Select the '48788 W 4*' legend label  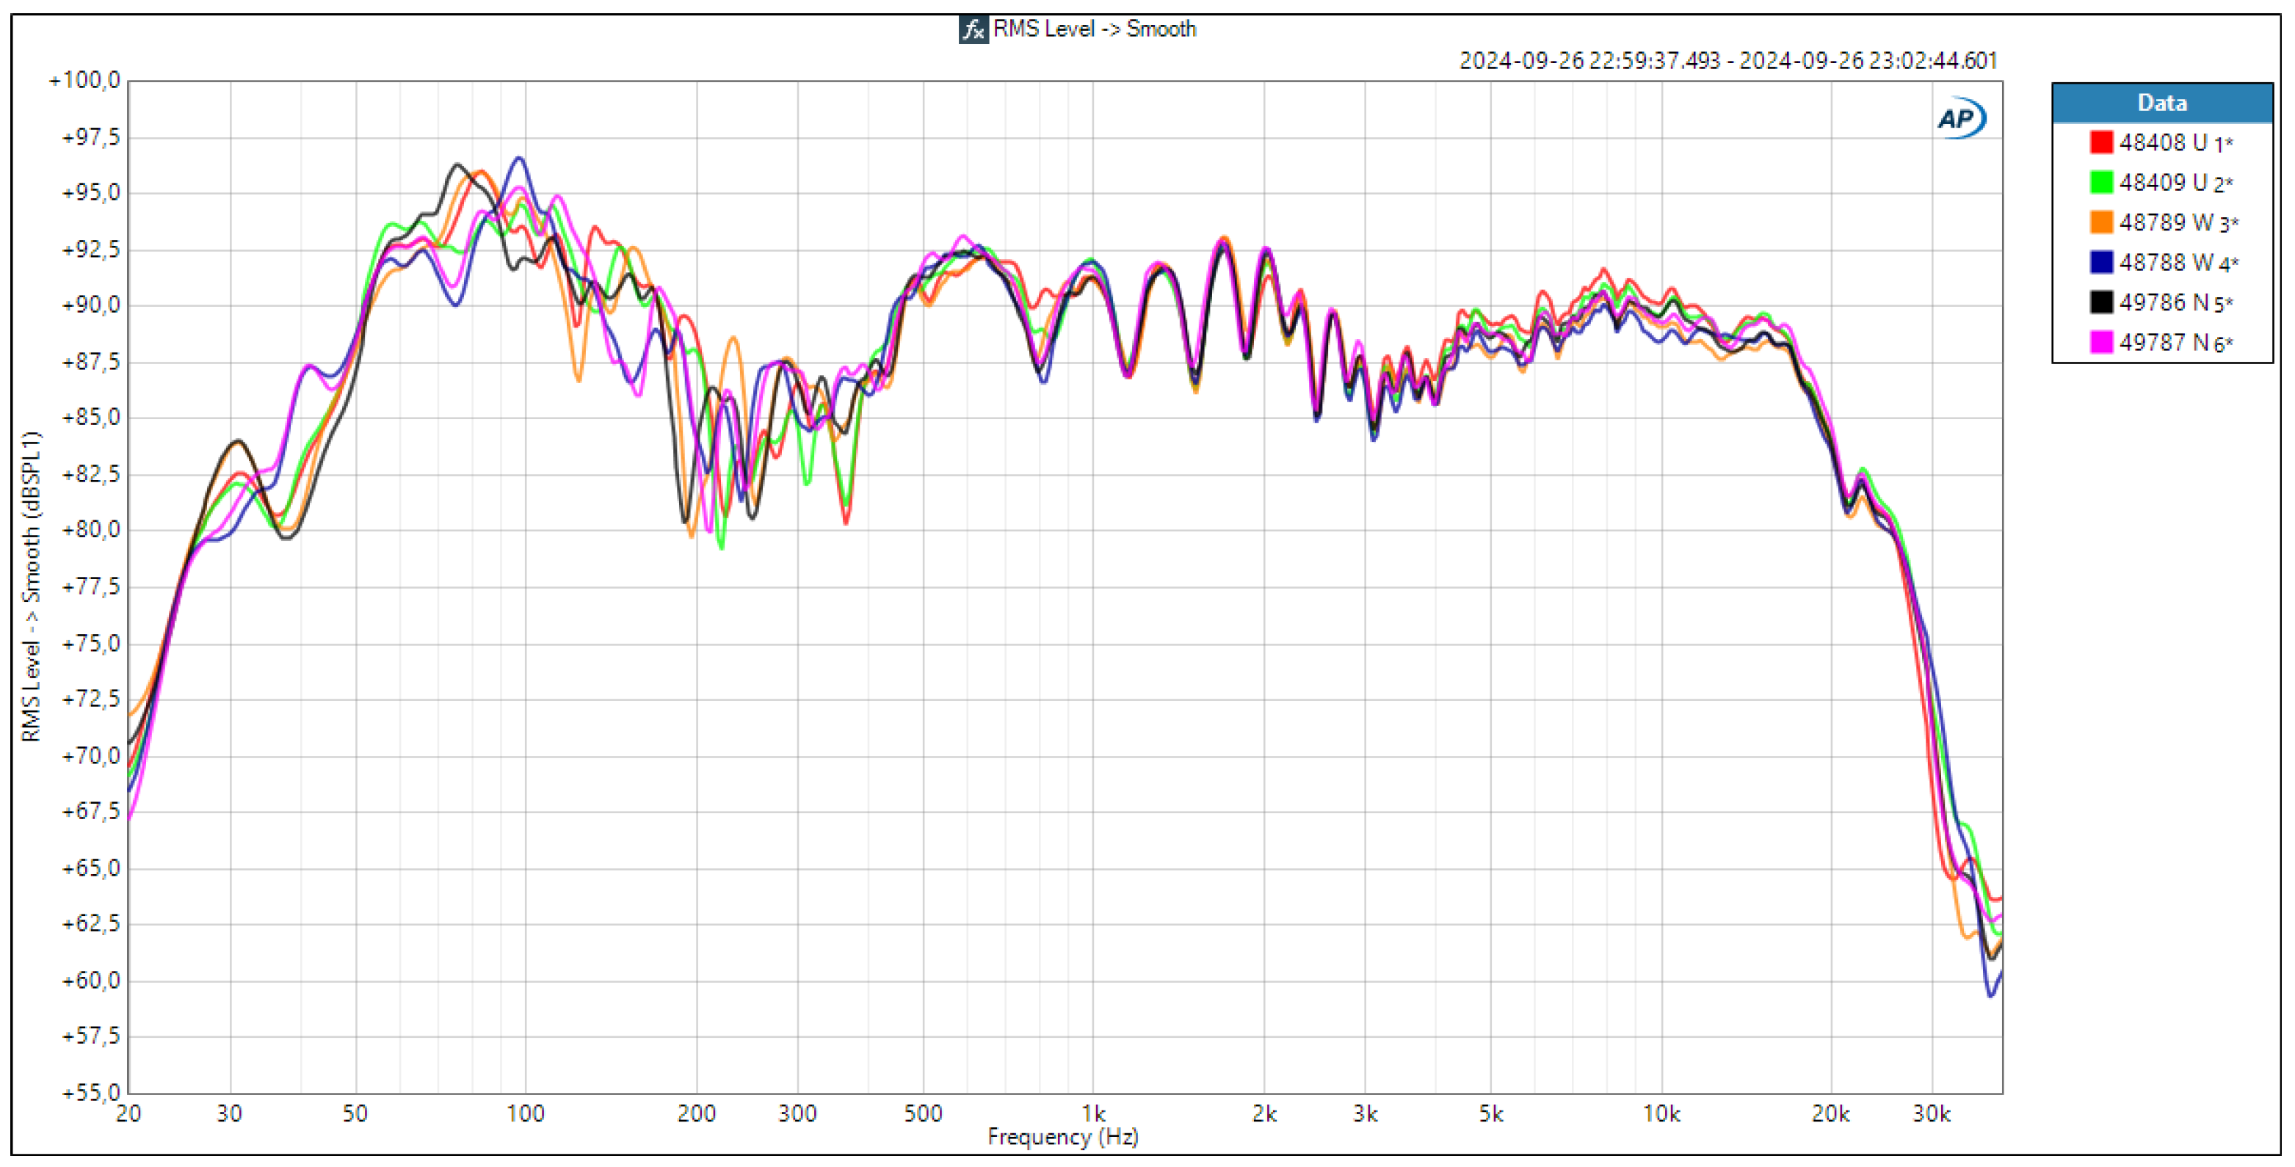point(2178,263)
